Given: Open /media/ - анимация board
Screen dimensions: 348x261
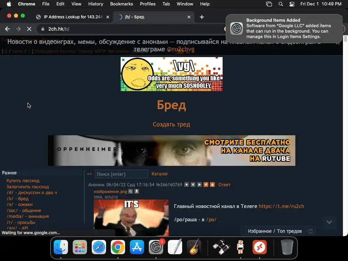Looking at the screenshot, I should coord(28,216).
